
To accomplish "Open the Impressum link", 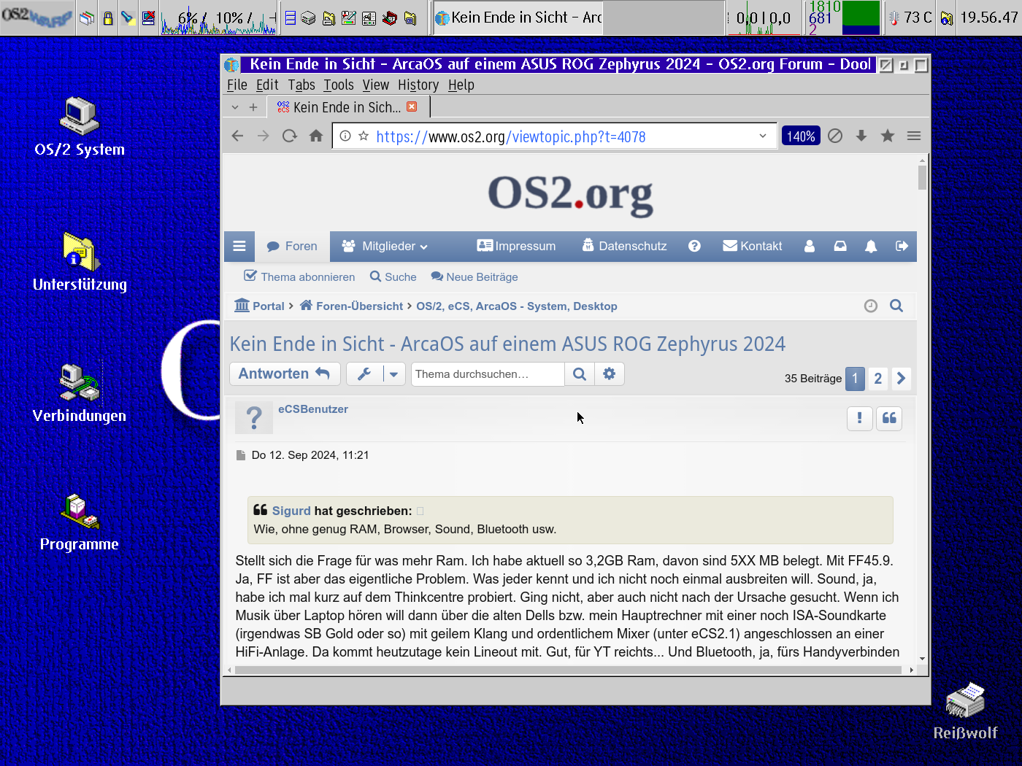I will pos(516,247).
